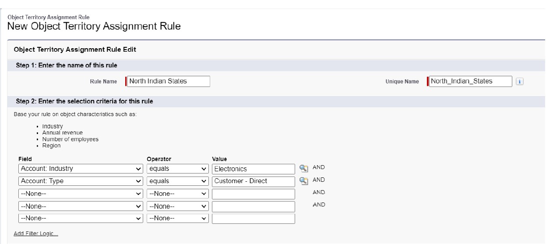Screen dimensions: 546x244
Task: Open lookup icon next to Customer - Direct value
Action: tap(303, 181)
